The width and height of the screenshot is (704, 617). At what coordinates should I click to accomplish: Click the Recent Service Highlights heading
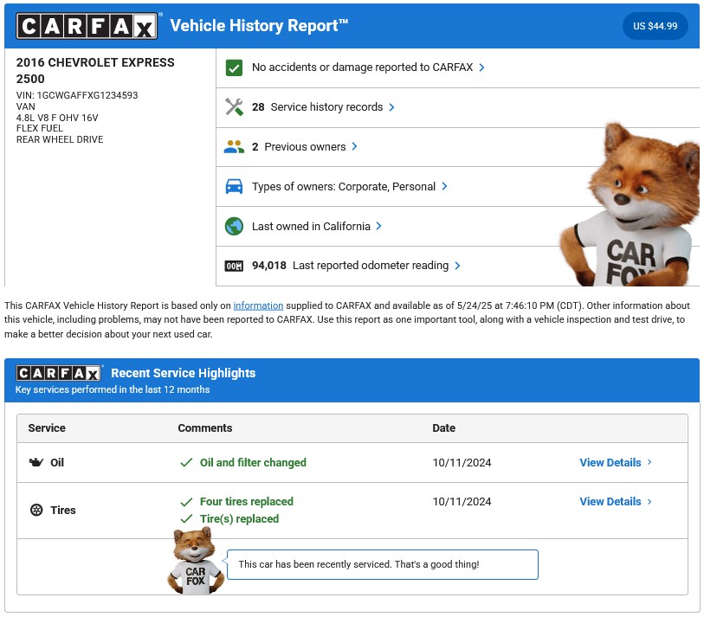coord(184,373)
